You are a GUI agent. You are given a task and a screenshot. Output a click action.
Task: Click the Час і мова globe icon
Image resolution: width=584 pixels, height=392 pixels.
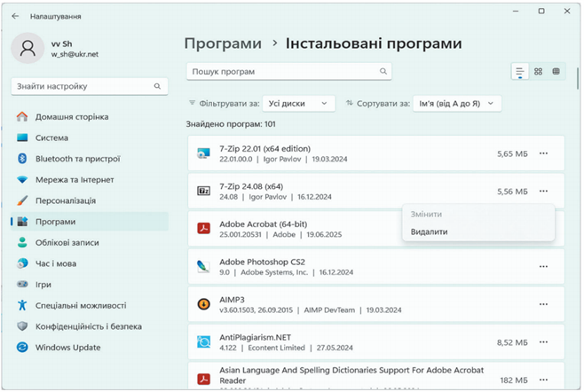click(22, 263)
